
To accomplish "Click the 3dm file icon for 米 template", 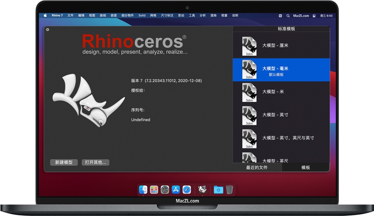I will click(250, 92).
